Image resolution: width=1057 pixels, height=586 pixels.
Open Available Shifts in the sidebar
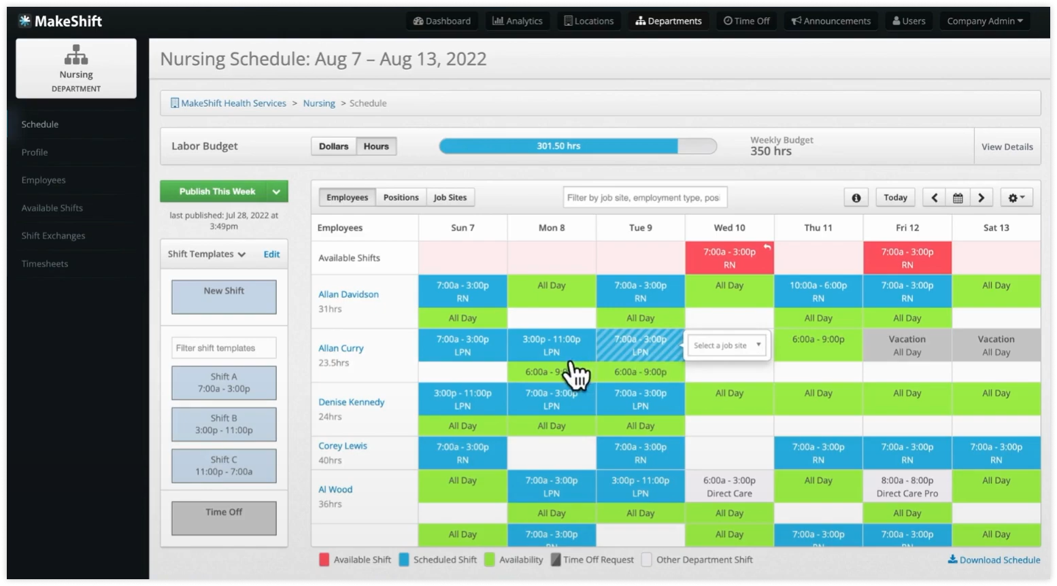click(52, 208)
